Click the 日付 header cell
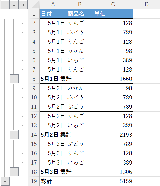 pyautogui.click(x=53, y=14)
